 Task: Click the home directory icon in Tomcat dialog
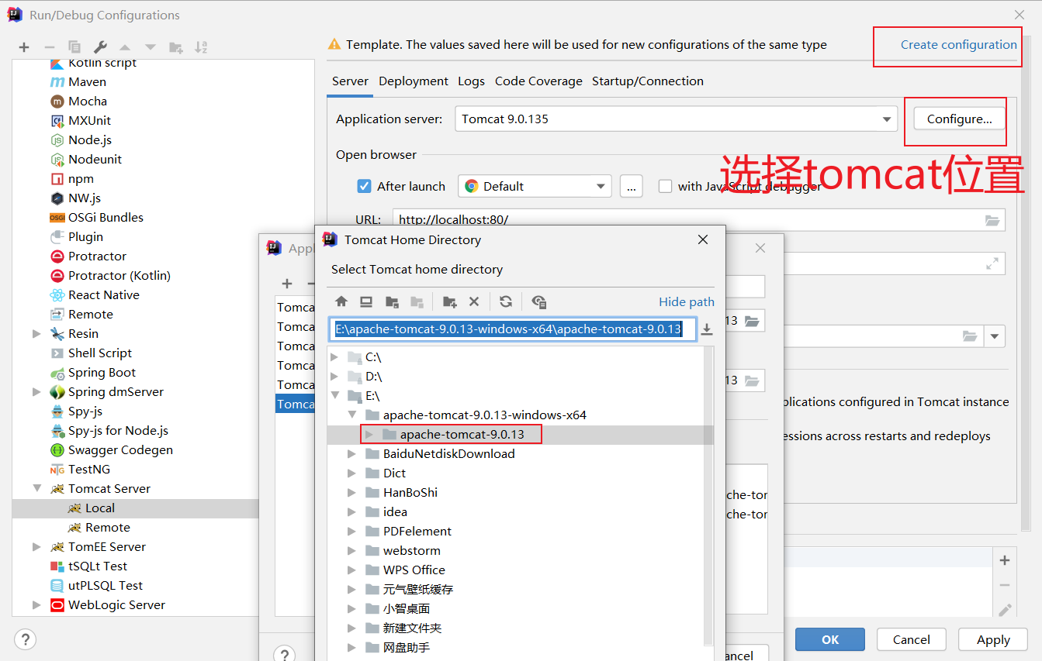coord(341,301)
